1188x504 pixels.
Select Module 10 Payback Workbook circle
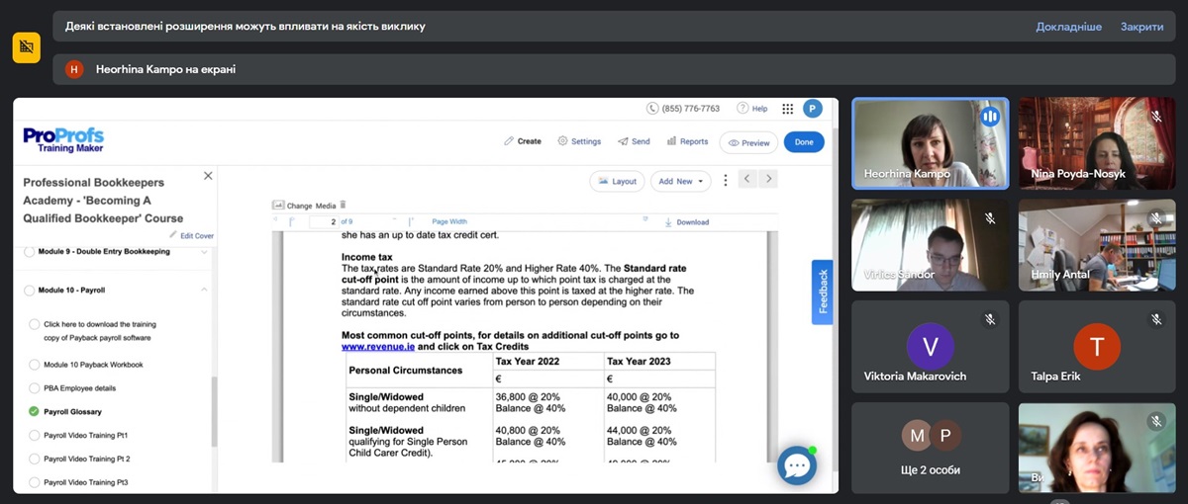35,365
